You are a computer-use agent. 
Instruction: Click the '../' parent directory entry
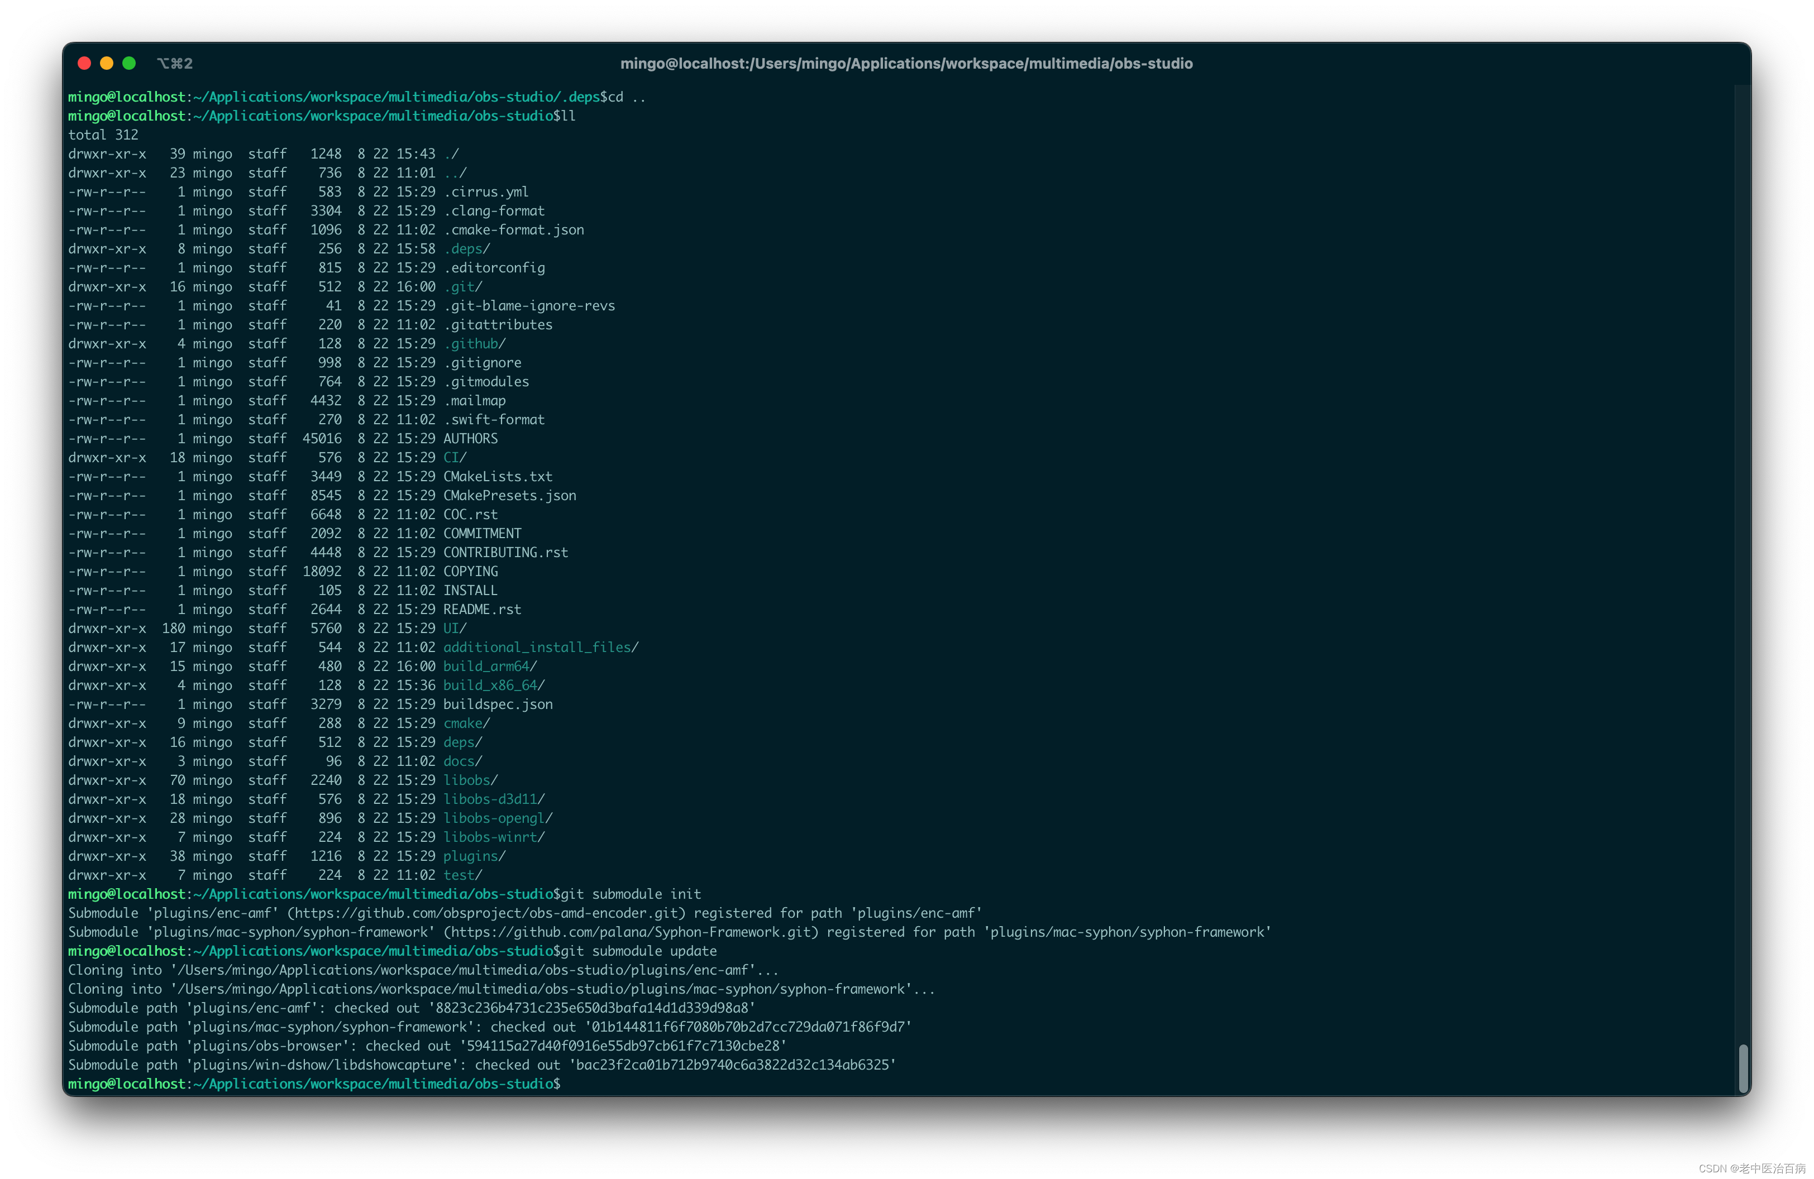tap(455, 173)
